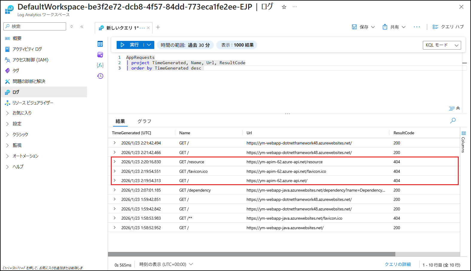The width and height of the screenshot is (471, 271).
Task: Expand the row at 1:58:52.952
Action: click(115, 228)
